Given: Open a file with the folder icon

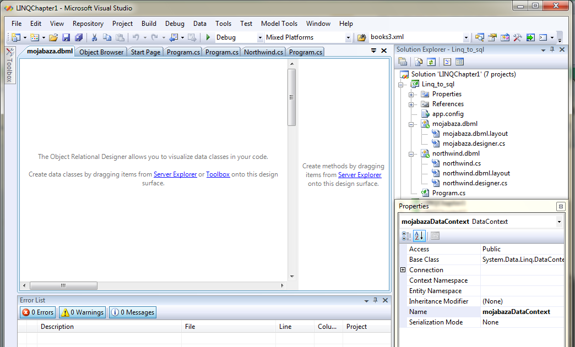Looking at the screenshot, I should [x=53, y=37].
